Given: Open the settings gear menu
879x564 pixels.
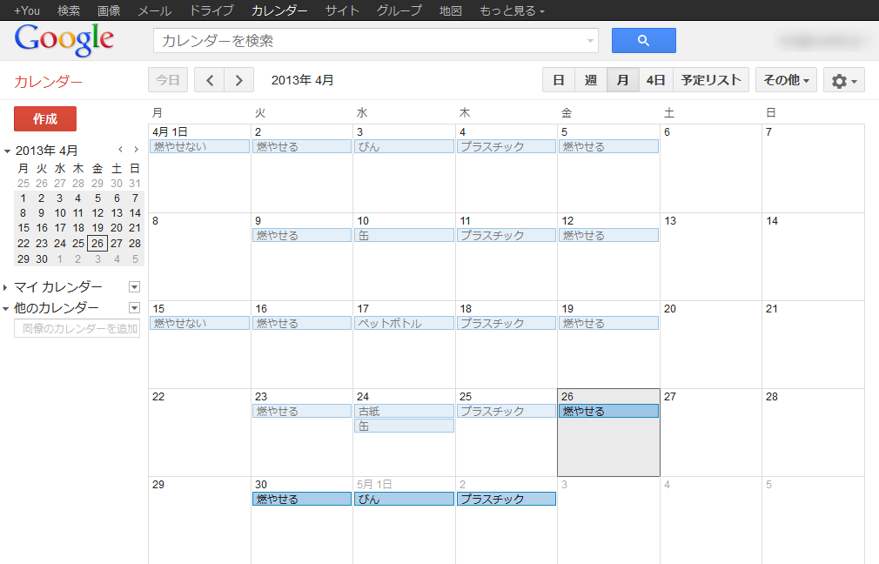Looking at the screenshot, I should pyautogui.click(x=843, y=80).
